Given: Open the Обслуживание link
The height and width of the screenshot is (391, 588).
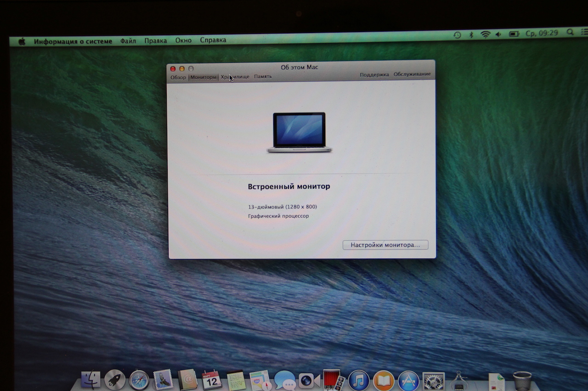Looking at the screenshot, I should tap(412, 74).
